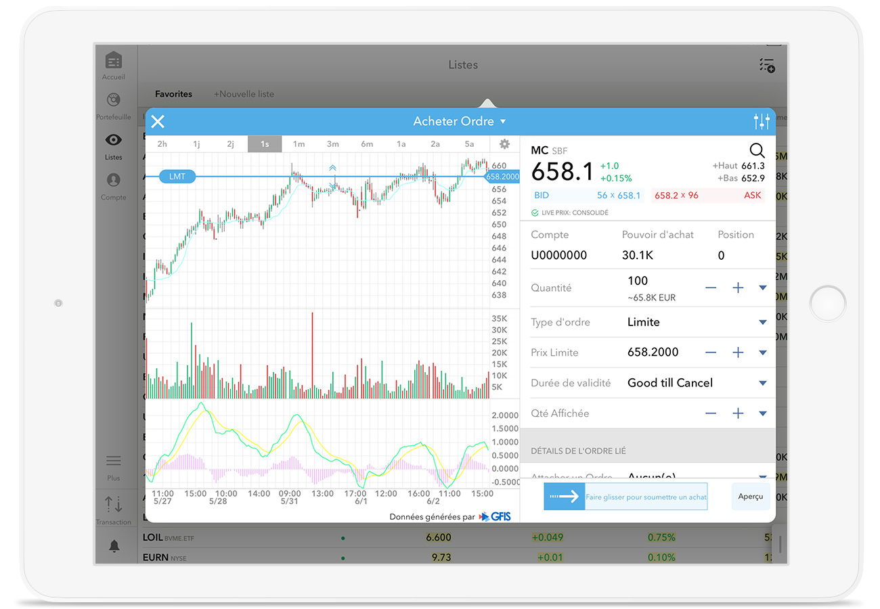This screenshot has width=880, height=609.
Task: Tap the notification bell icon
Action: [114, 545]
